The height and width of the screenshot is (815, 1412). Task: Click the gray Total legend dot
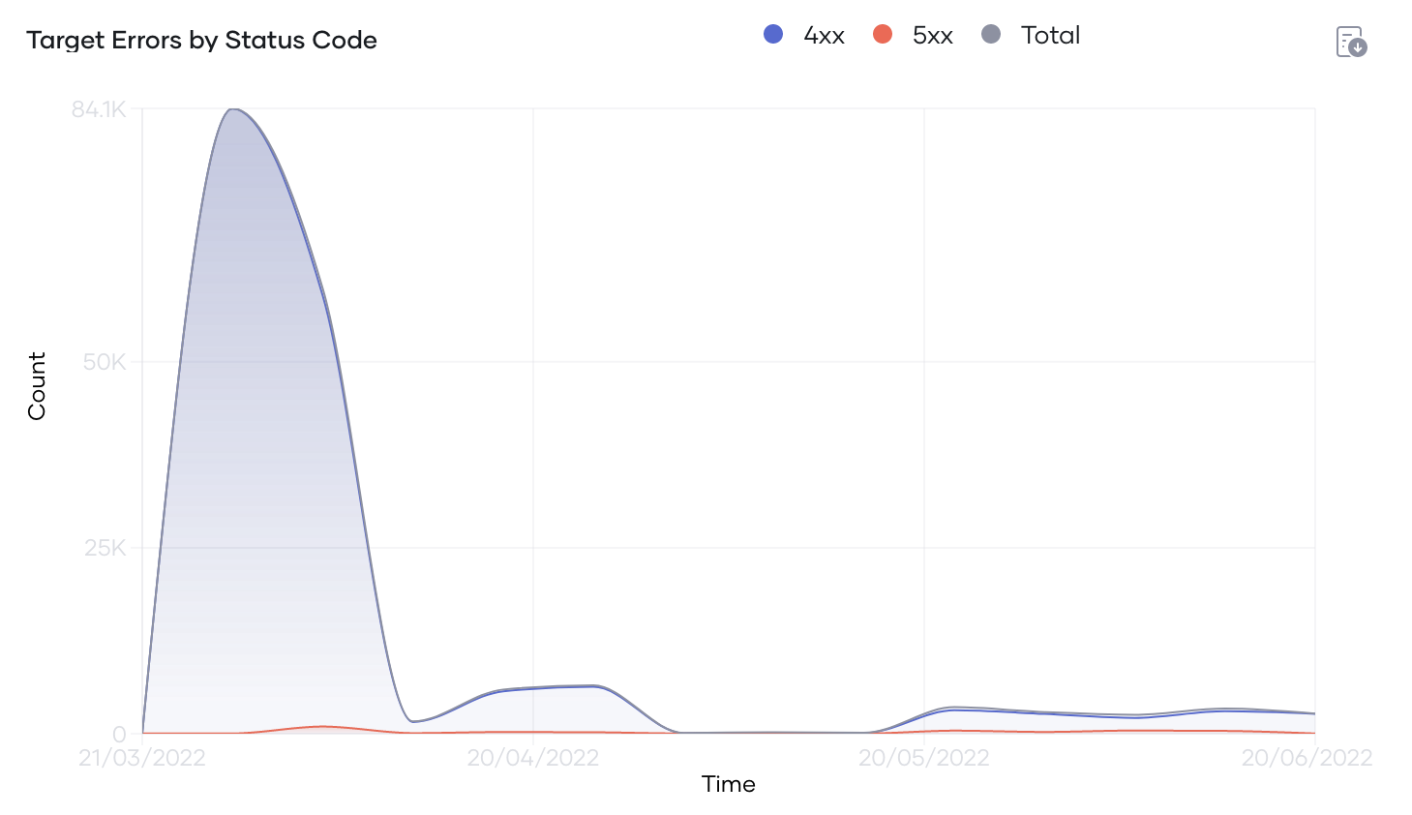[x=991, y=35]
